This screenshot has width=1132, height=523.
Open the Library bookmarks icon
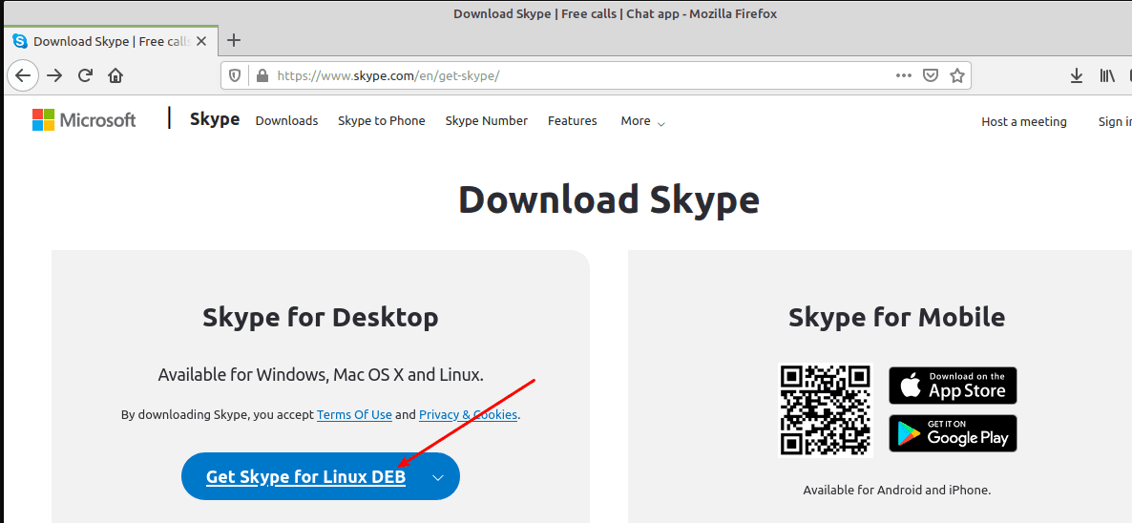(1107, 75)
